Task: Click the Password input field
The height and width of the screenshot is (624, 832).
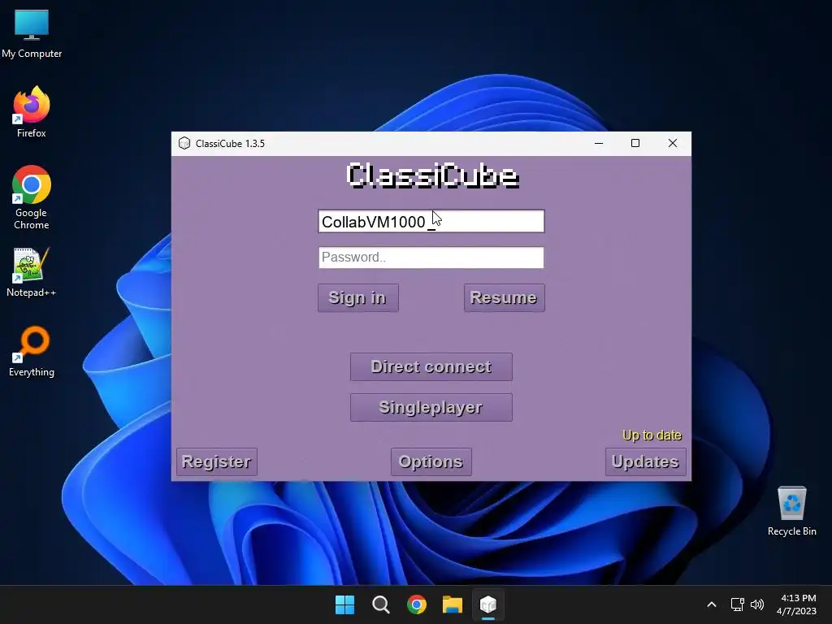Action: click(x=431, y=258)
